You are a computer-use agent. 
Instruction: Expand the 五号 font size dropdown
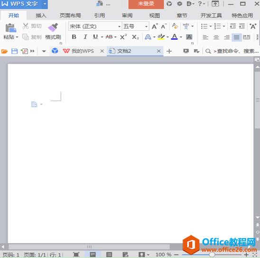click(x=135, y=26)
